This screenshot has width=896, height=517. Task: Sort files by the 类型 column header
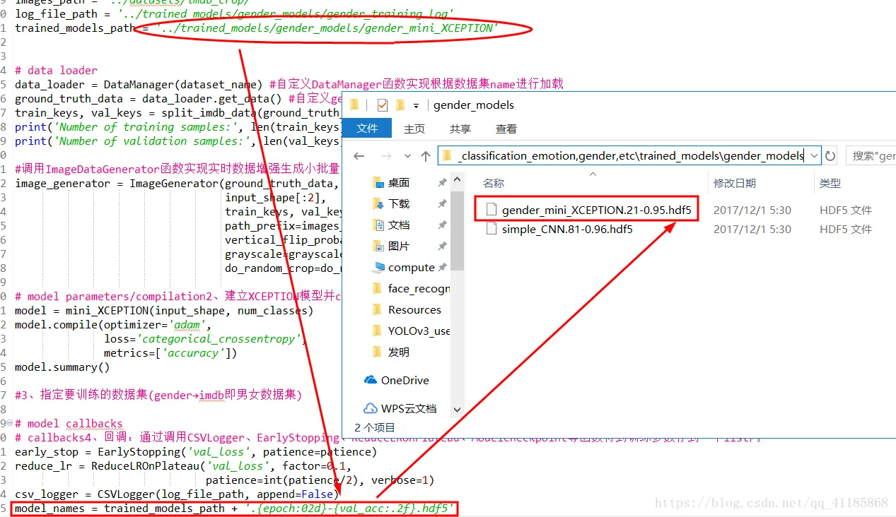[830, 183]
